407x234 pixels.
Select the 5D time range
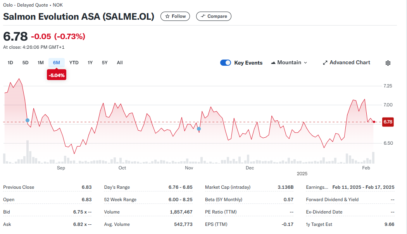click(x=26, y=63)
